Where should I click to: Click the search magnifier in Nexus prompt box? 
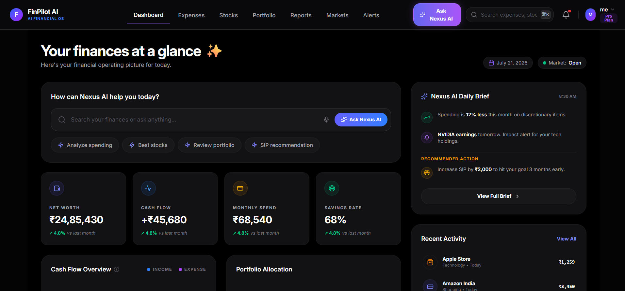click(x=62, y=120)
